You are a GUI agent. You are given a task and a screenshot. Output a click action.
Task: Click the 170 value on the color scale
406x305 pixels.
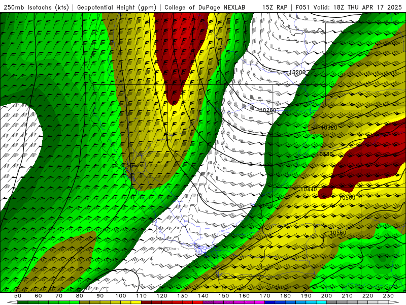click(x=264, y=296)
